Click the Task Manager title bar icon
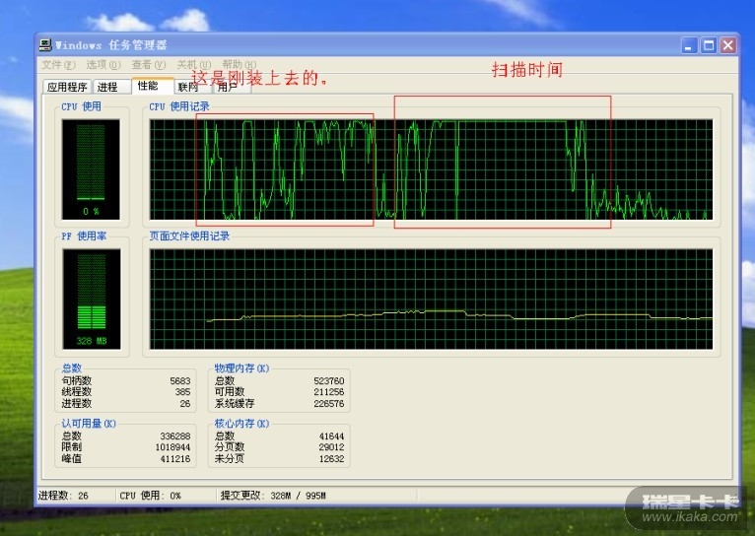The height and width of the screenshot is (536, 755). pos(45,45)
